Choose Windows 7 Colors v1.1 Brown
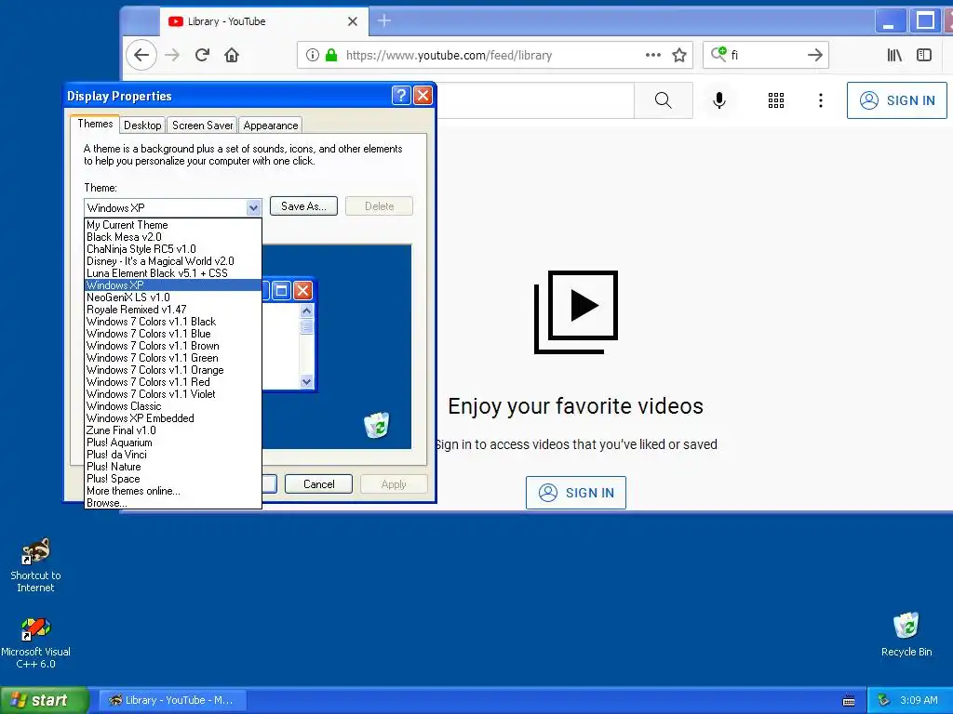 tap(172, 346)
